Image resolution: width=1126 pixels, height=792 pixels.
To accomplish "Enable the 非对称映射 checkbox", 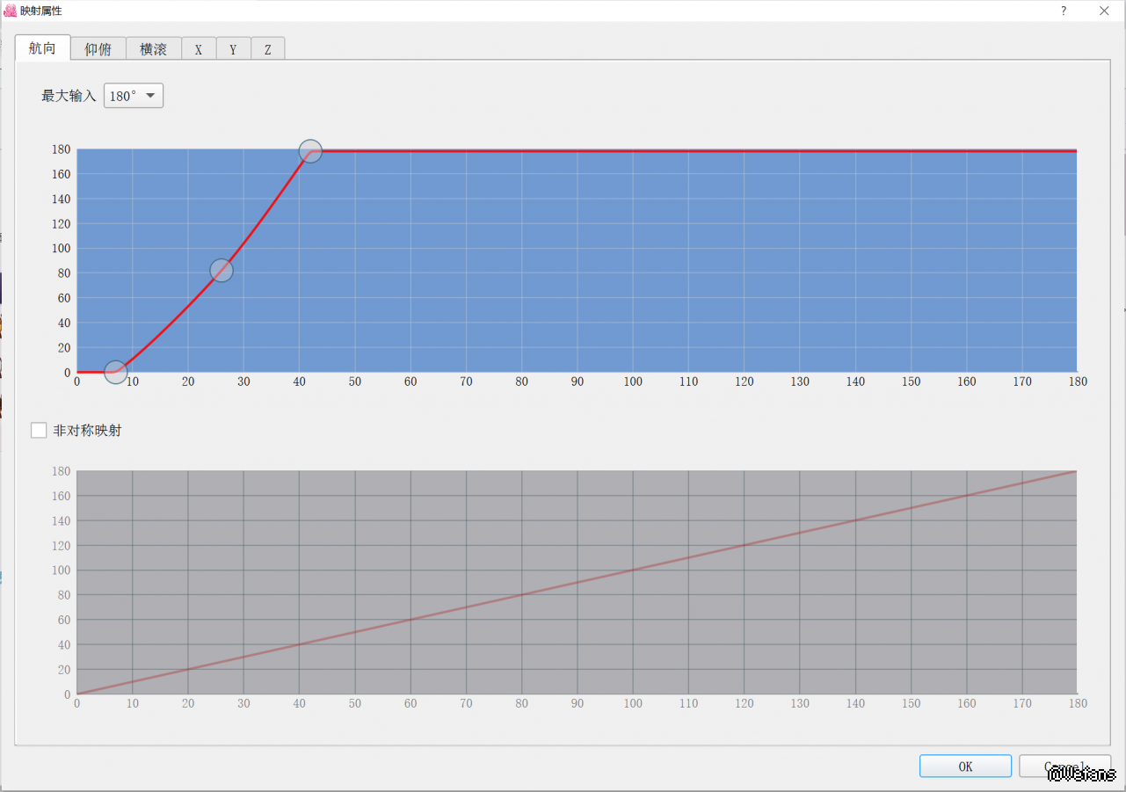I will (39, 430).
